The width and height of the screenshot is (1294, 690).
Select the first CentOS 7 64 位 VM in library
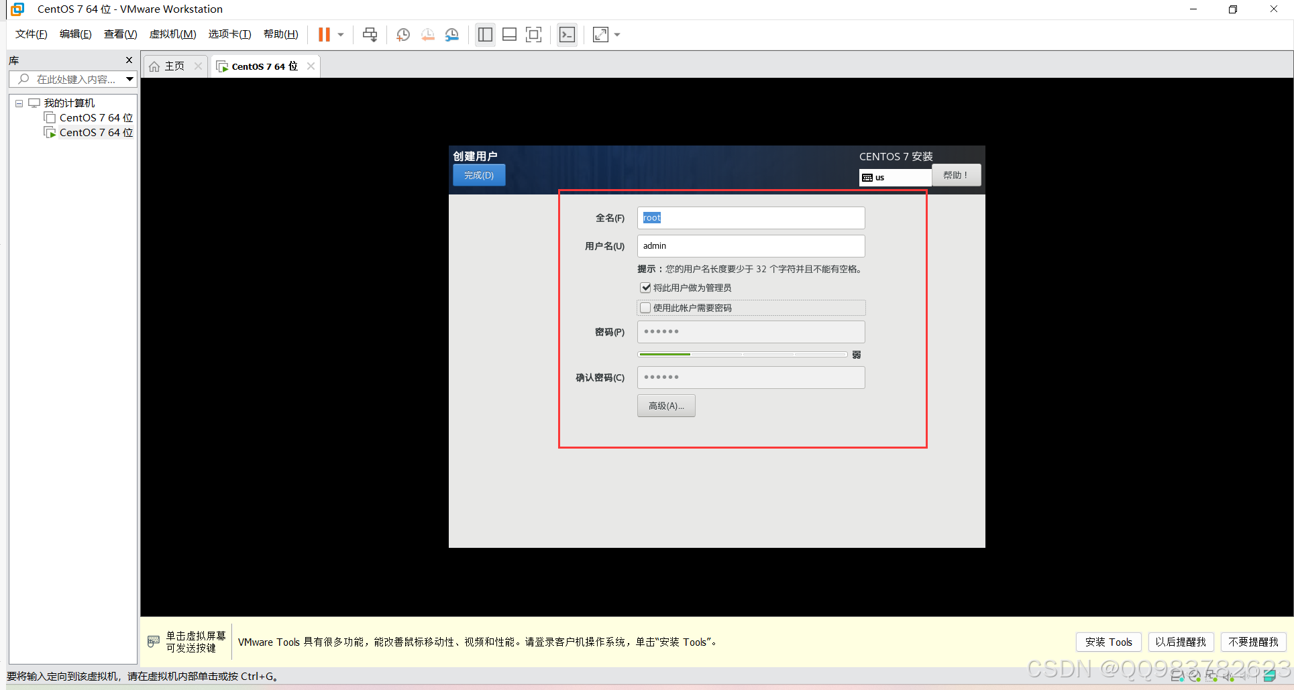coord(89,118)
